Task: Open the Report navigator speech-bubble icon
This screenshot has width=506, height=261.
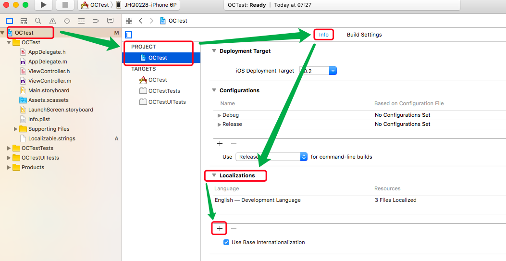Action: [110, 21]
